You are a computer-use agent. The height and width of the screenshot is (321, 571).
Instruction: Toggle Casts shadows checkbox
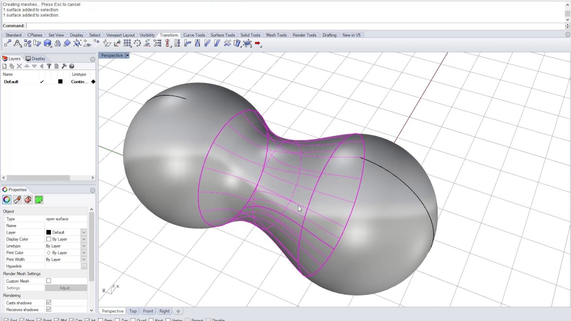click(x=49, y=303)
